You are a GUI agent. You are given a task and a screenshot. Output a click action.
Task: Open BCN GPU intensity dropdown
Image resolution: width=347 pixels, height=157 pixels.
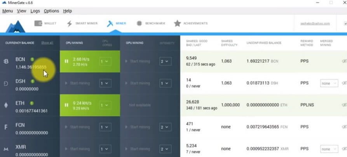[165, 61]
